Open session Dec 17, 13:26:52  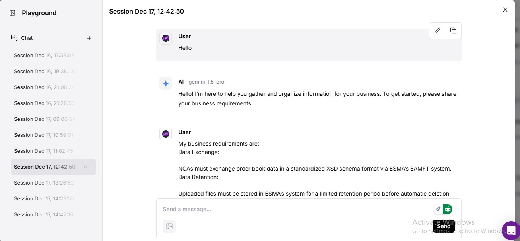tap(44, 183)
